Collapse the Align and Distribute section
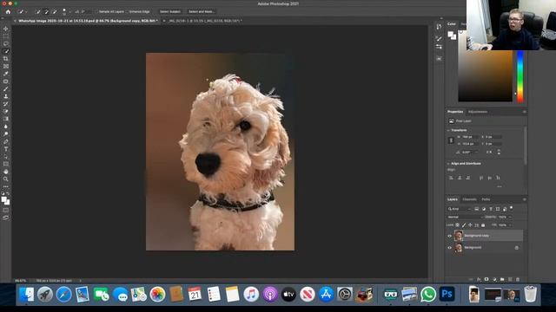556x312 pixels. (x=448, y=164)
